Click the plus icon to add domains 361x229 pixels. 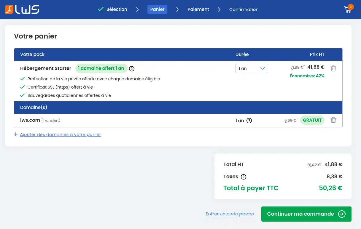pos(16,134)
